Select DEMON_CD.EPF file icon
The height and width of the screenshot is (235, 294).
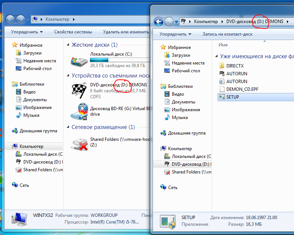[222, 89]
